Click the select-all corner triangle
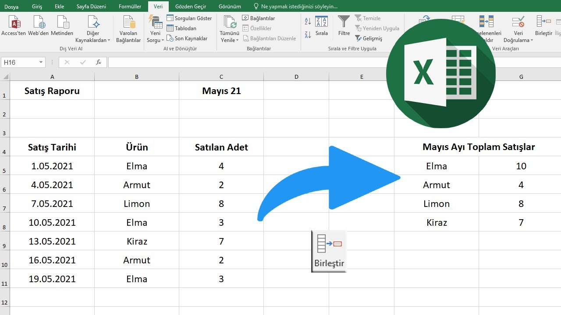Viewport: 561px width, 315px height. [x=6, y=77]
